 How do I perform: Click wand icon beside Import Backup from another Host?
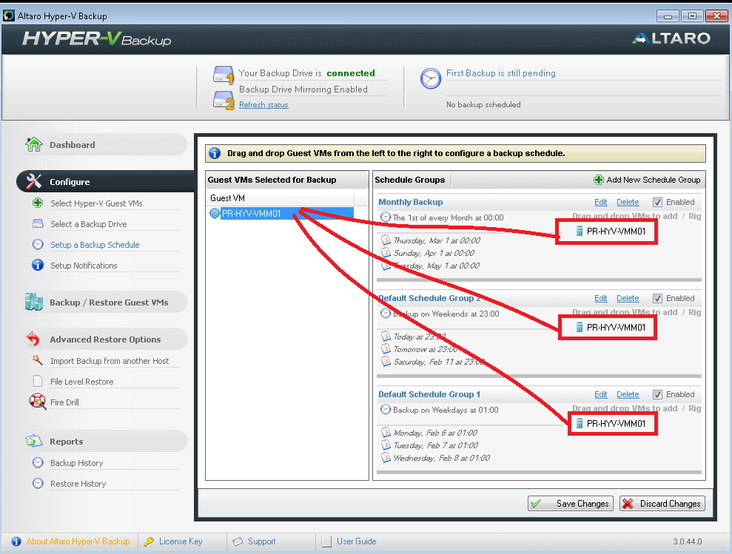37,360
